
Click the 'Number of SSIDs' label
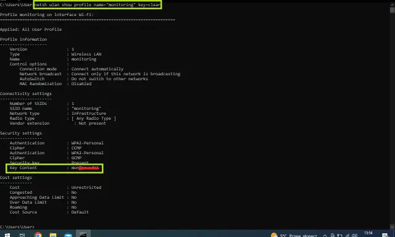coord(28,104)
